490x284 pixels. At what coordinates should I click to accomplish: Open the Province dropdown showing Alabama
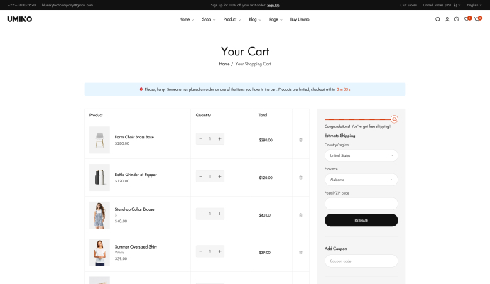pos(361,180)
